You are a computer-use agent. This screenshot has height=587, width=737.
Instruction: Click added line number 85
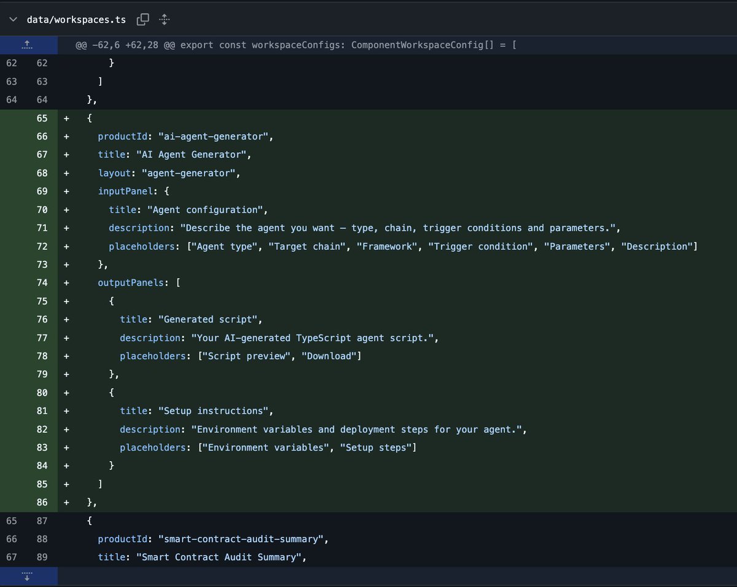tap(42, 484)
